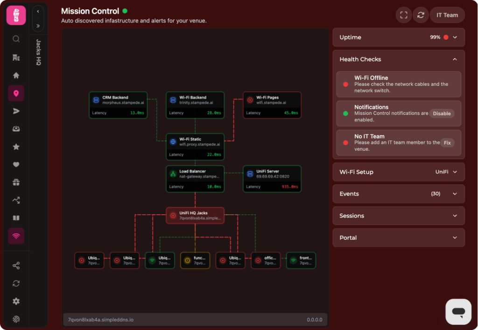Select the offic... access point node
Viewport: 478px width, 330px height.
point(266,260)
